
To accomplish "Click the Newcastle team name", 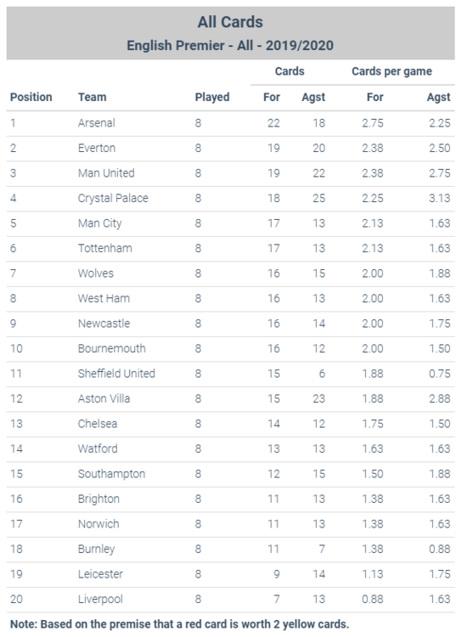I will 104,324.
